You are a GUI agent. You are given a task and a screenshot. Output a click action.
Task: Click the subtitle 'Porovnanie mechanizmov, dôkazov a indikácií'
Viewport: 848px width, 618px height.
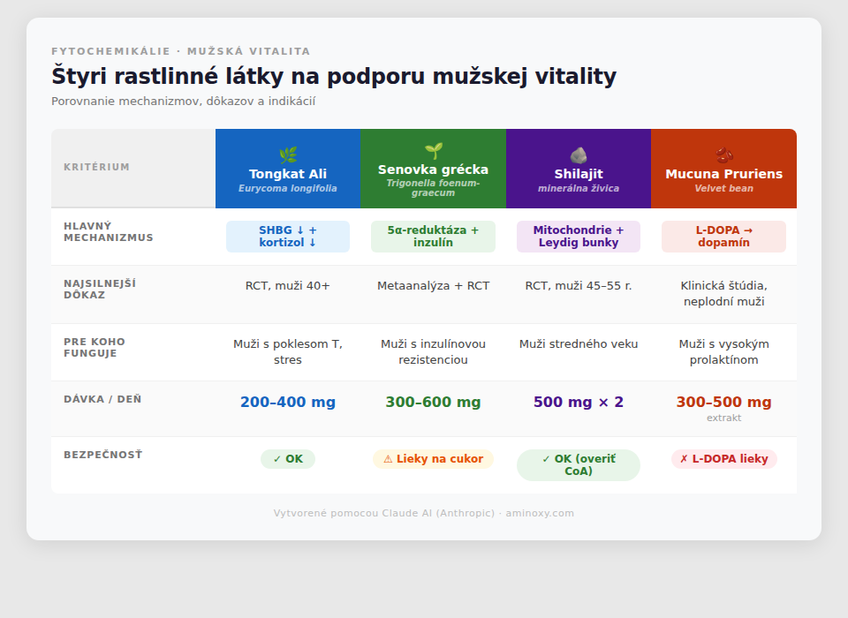[x=184, y=102]
